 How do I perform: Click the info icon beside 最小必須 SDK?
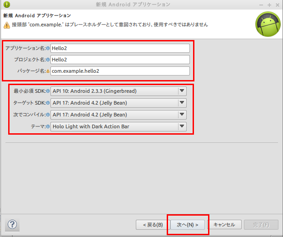48,91
